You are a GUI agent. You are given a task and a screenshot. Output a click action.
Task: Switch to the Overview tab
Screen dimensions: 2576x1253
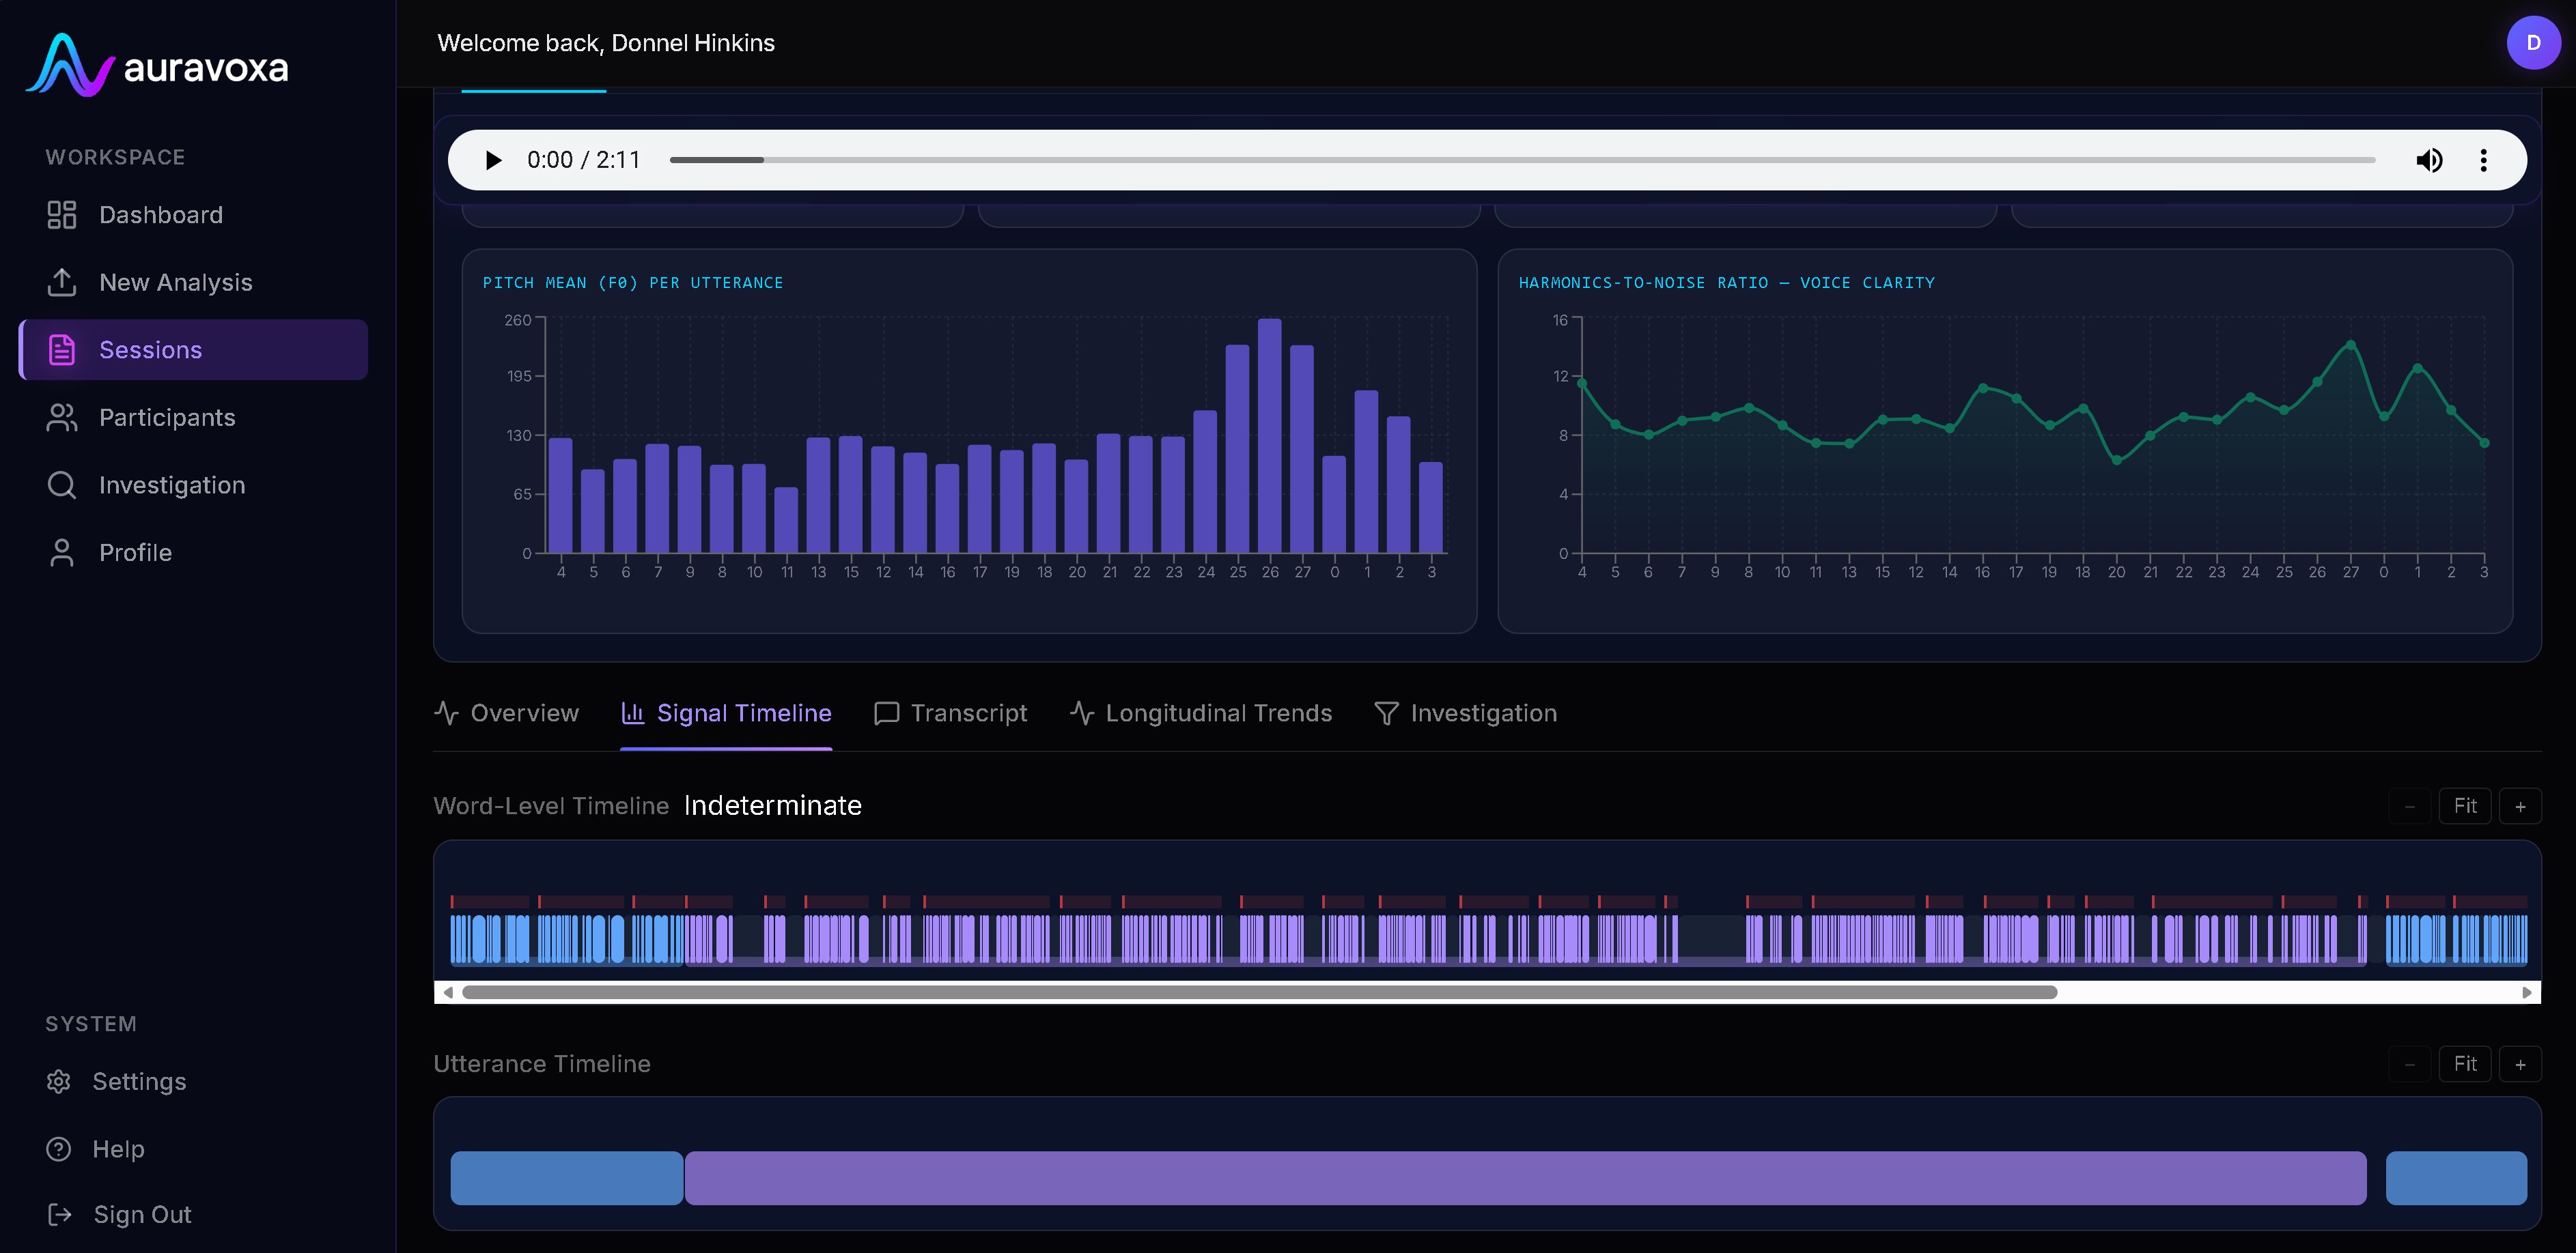506,713
